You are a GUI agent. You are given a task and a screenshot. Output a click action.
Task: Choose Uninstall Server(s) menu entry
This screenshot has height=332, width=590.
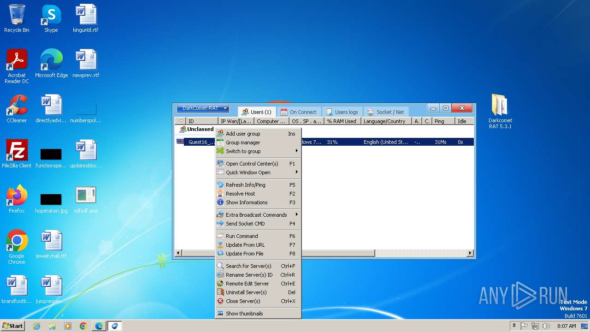pyautogui.click(x=258, y=292)
